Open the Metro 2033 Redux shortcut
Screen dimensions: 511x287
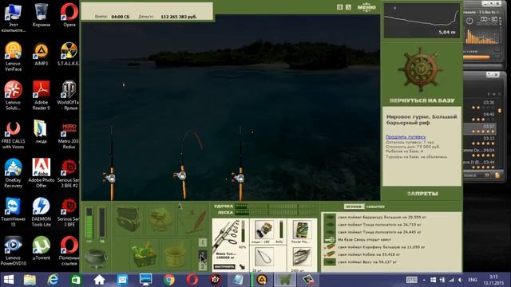pyautogui.click(x=69, y=135)
